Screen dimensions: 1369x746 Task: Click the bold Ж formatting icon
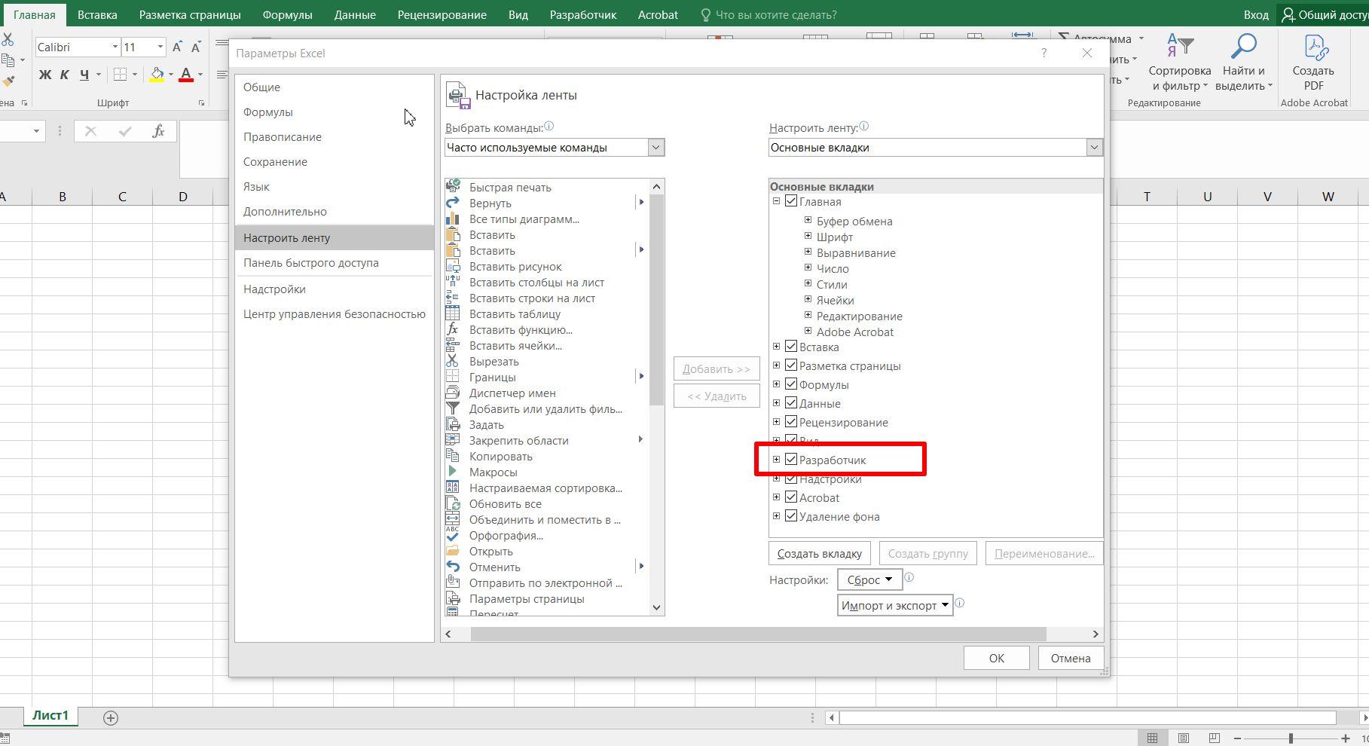click(x=45, y=75)
